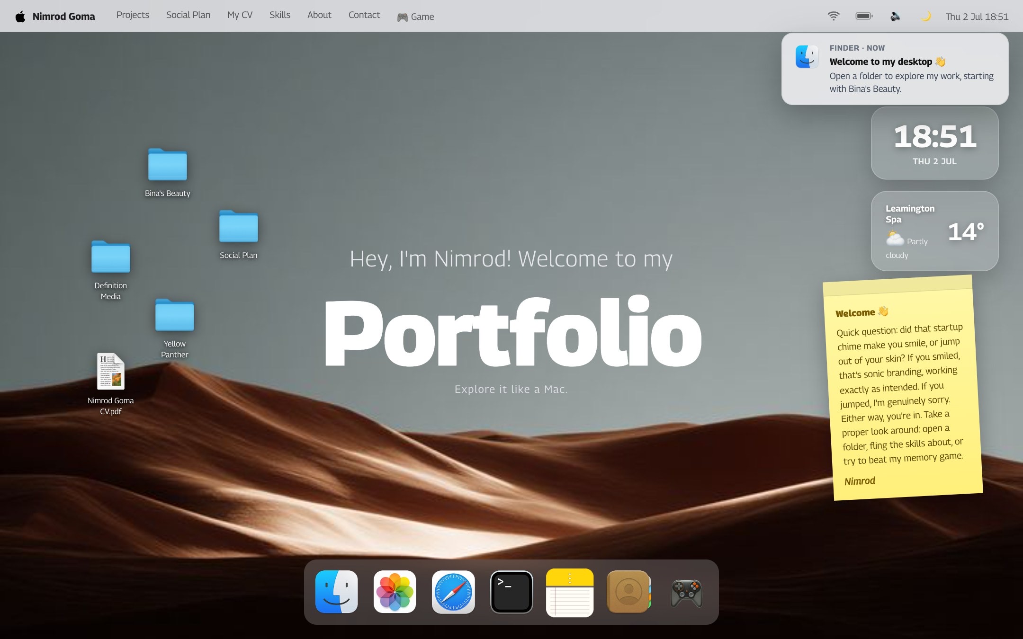Open the Contact menu item
1023x639 pixels.
(x=364, y=15)
